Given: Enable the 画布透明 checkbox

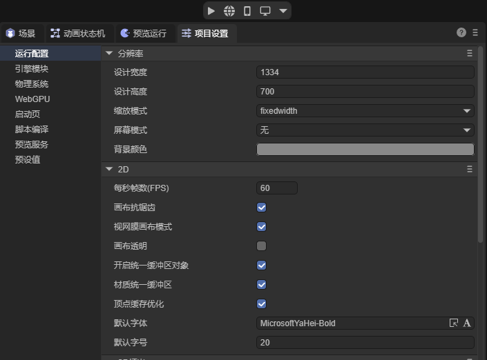Looking at the screenshot, I should tap(262, 246).
